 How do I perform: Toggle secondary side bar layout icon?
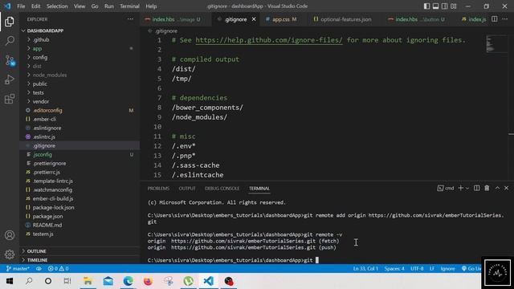[444, 6]
